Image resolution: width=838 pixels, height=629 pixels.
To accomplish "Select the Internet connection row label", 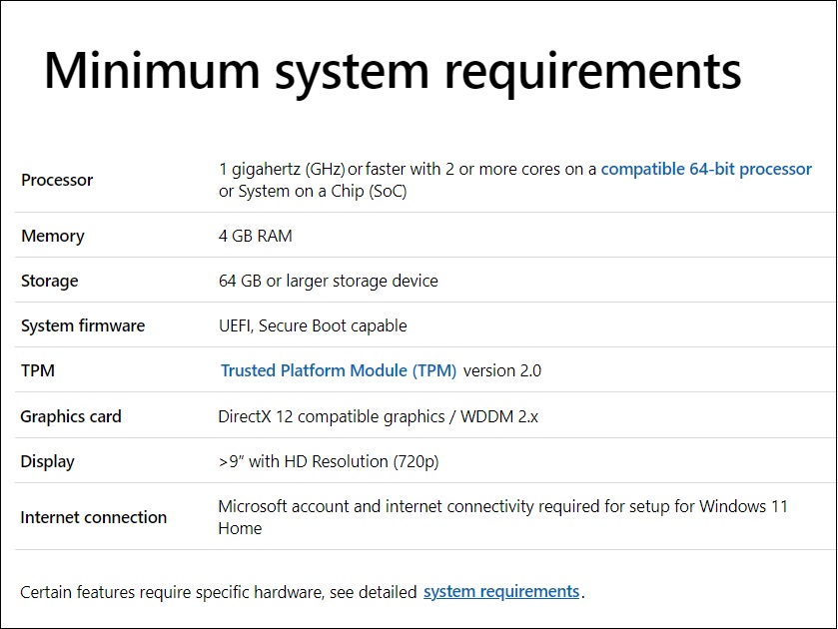I will pos(94,517).
